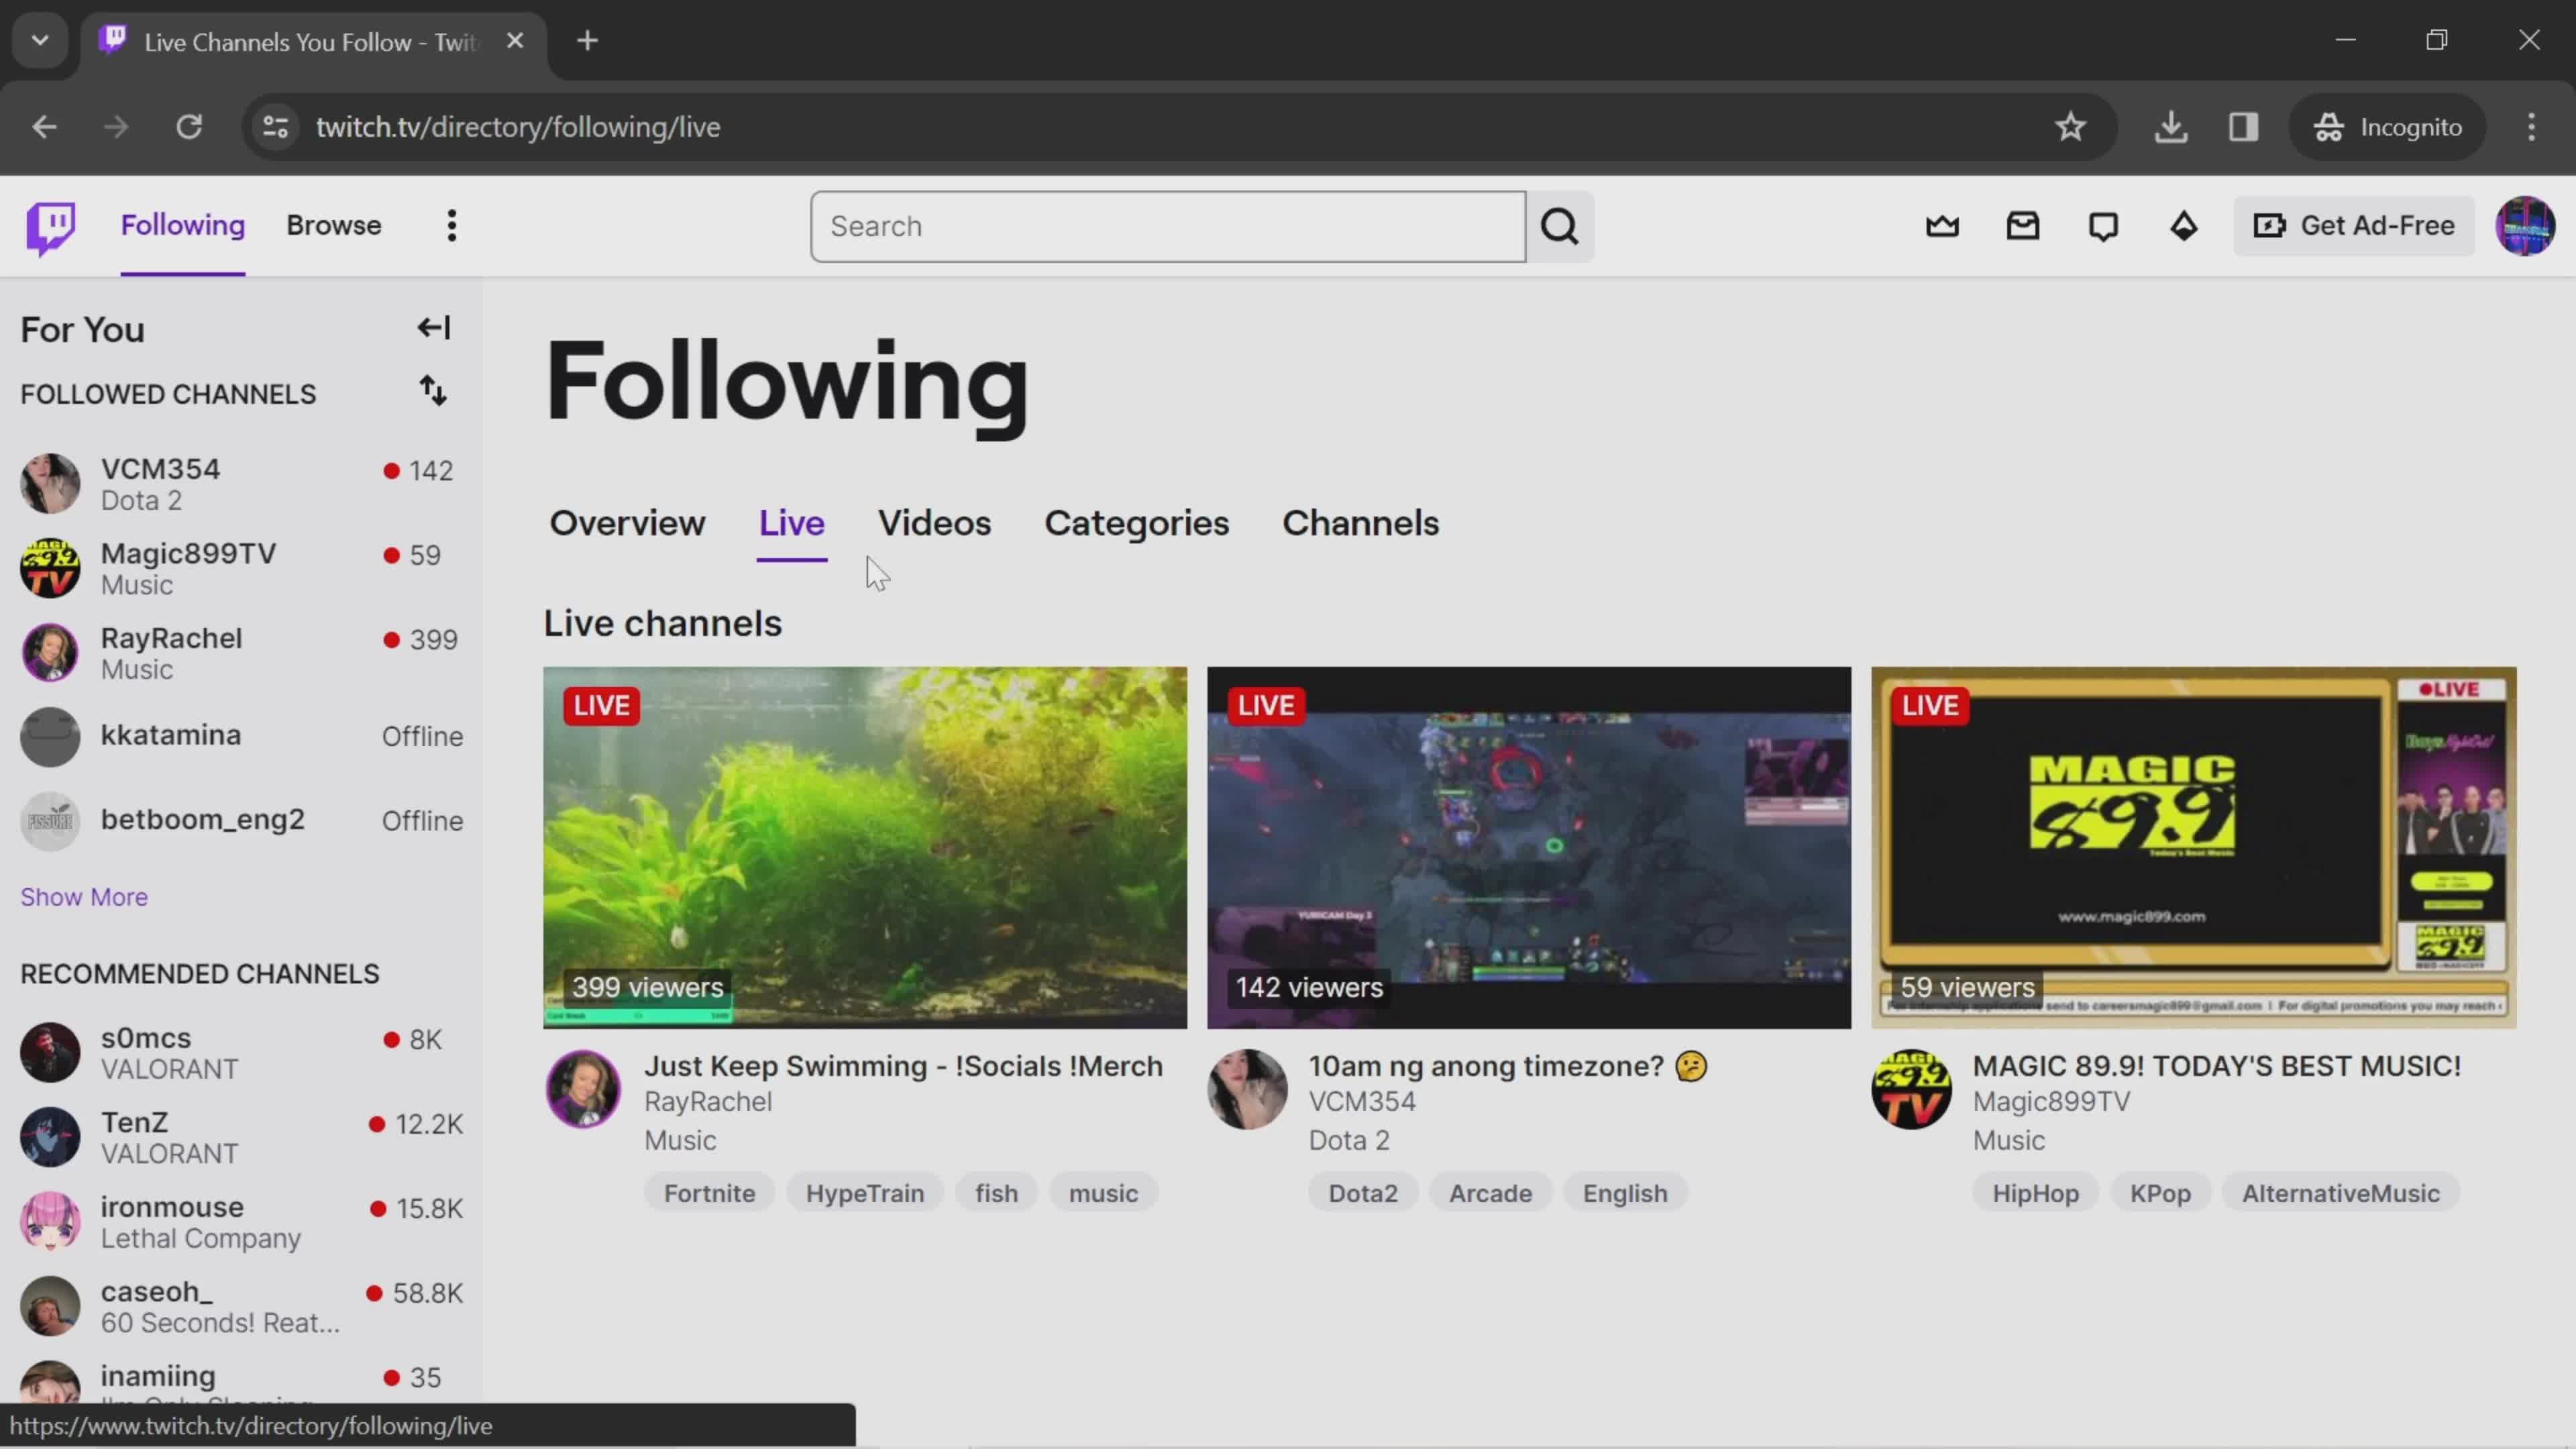Sort followed channels with arrows icon

[433, 391]
